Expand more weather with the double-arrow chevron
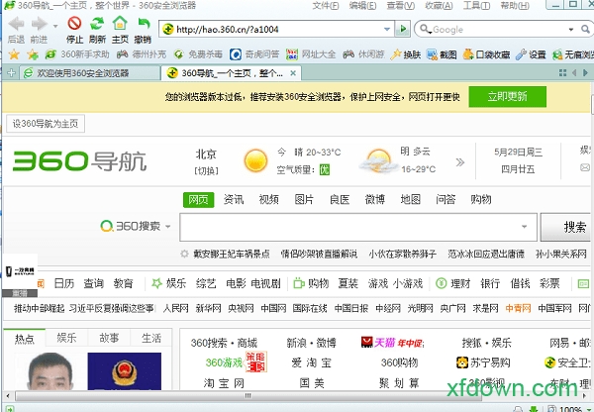 pyautogui.click(x=459, y=160)
